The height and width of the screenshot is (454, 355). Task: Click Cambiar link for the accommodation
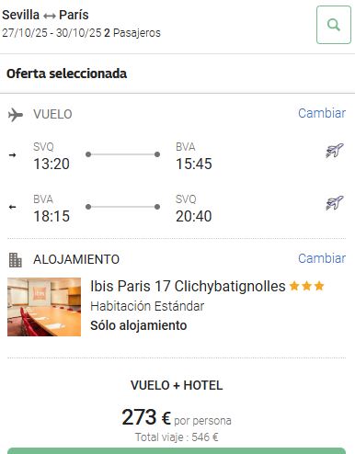tap(322, 258)
